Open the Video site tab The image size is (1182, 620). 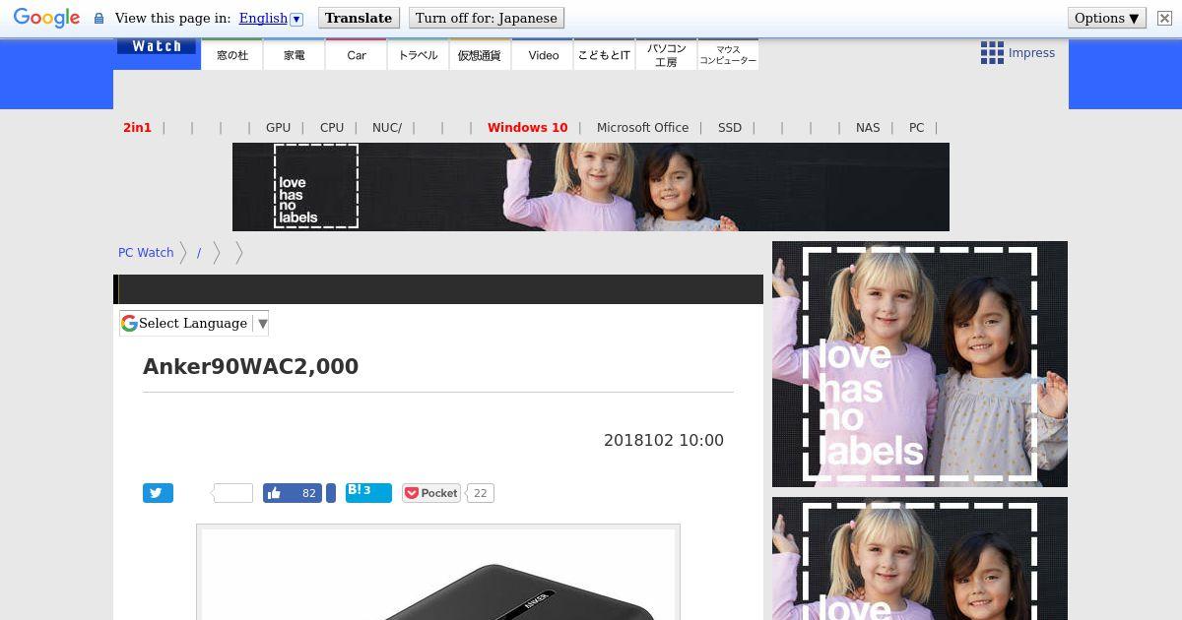pyautogui.click(x=543, y=55)
